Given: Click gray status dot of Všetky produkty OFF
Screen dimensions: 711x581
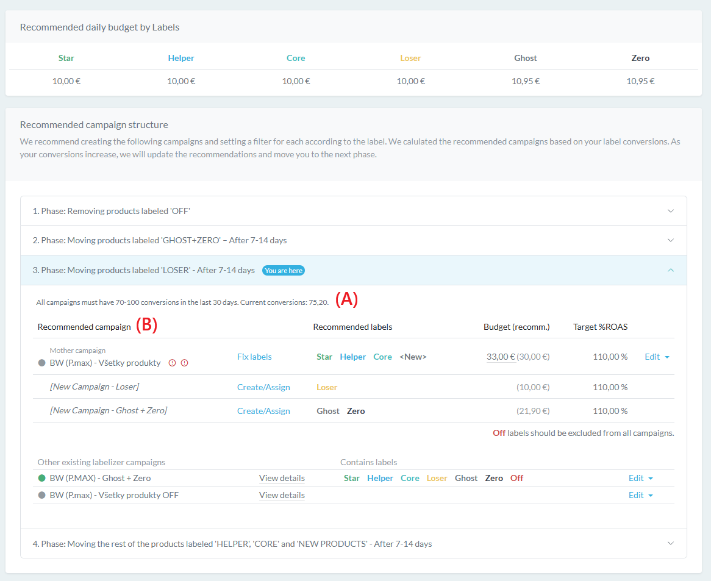Looking at the screenshot, I should pos(42,496).
